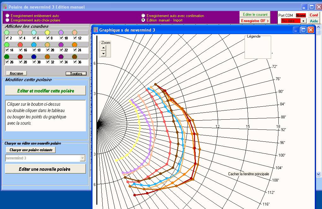Click the main window scrollbar down arrow

pos(318,174)
